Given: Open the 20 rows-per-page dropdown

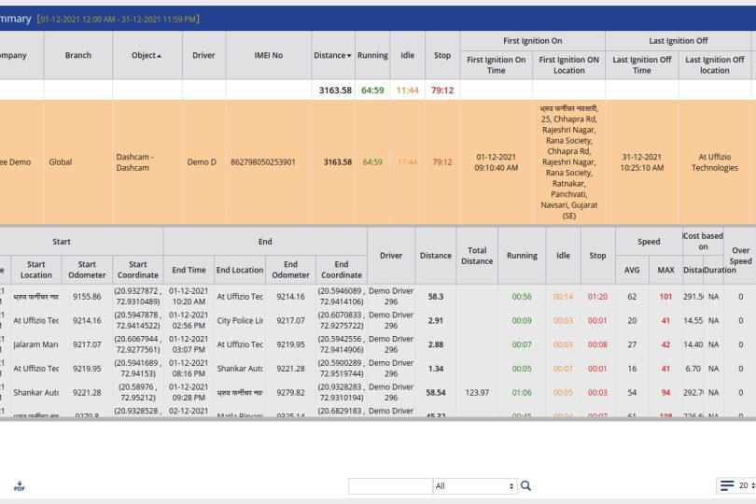Looking at the screenshot, I should point(747,485).
